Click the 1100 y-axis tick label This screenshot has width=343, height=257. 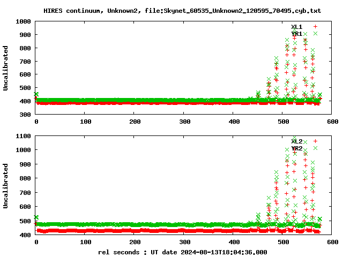pyautogui.click(x=23, y=136)
